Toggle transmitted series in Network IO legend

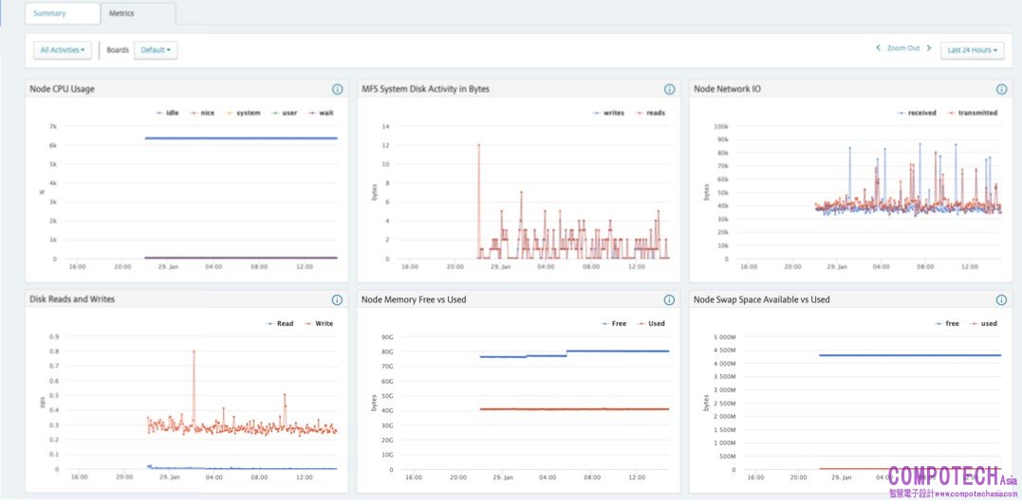[973, 113]
